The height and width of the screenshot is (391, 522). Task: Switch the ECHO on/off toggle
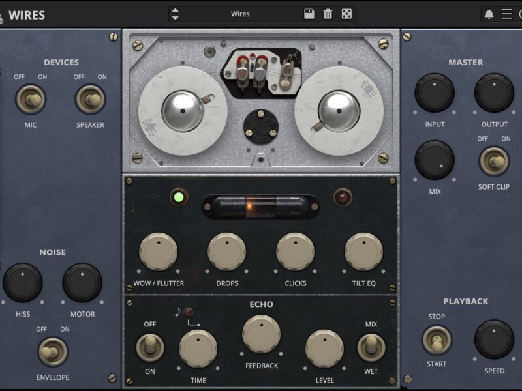[x=149, y=347]
